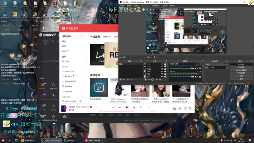Move source up in OBS Sources panel
Viewport: 254px width, 143px height.
click(x=157, y=80)
